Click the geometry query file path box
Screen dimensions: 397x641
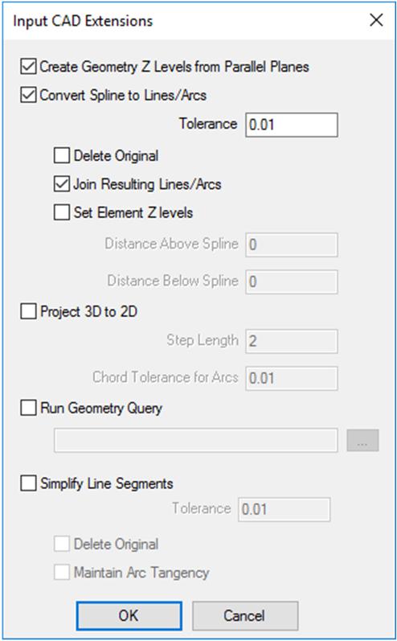196,440
